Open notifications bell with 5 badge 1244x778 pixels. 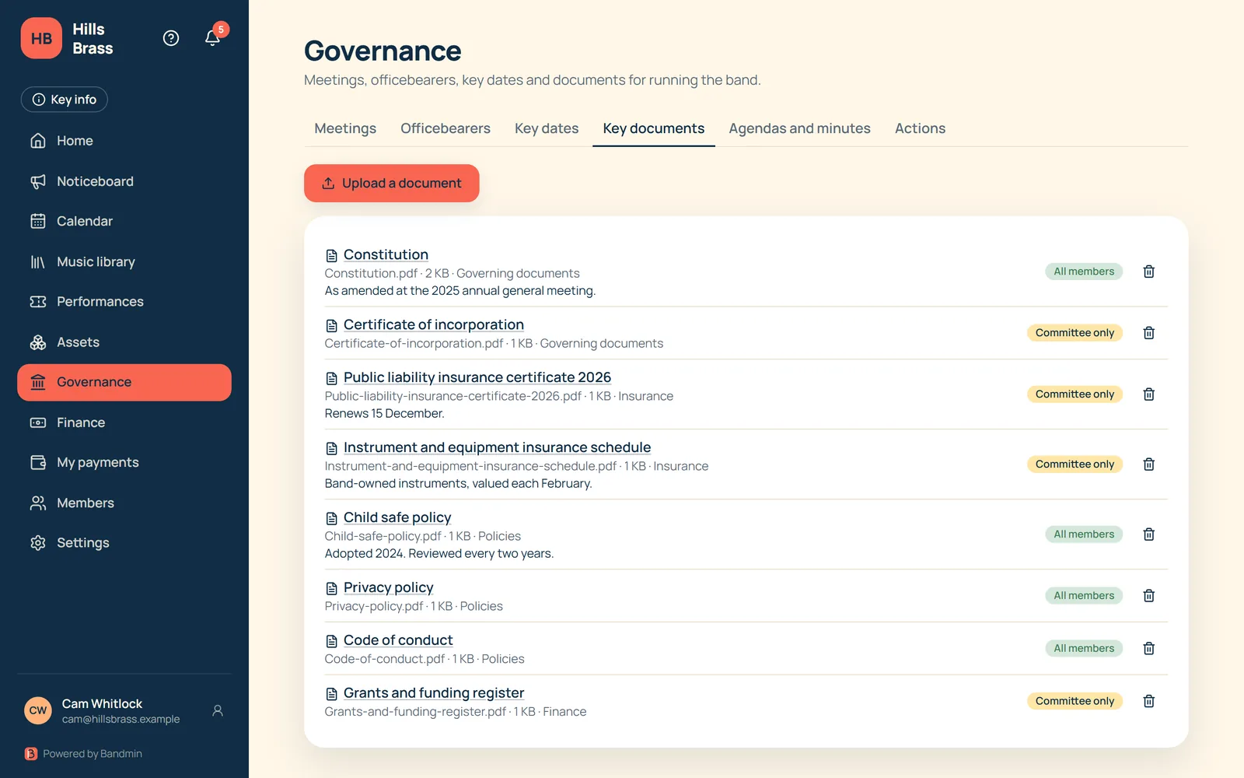pos(213,37)
